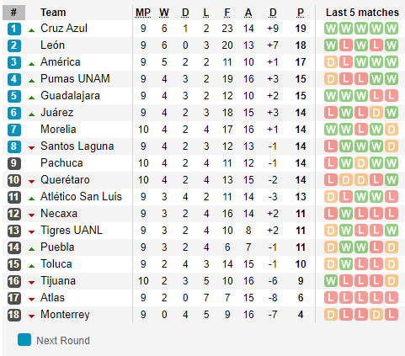Image resolution: width=405 pixels, height=356 pixels.
Task: Click Atlas's first L badge in last matches
Action: 331,298
